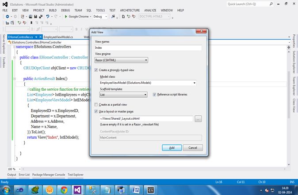Open the PROJECT menu
This screenshot has height=195, width=298.
tap(38, 11)
